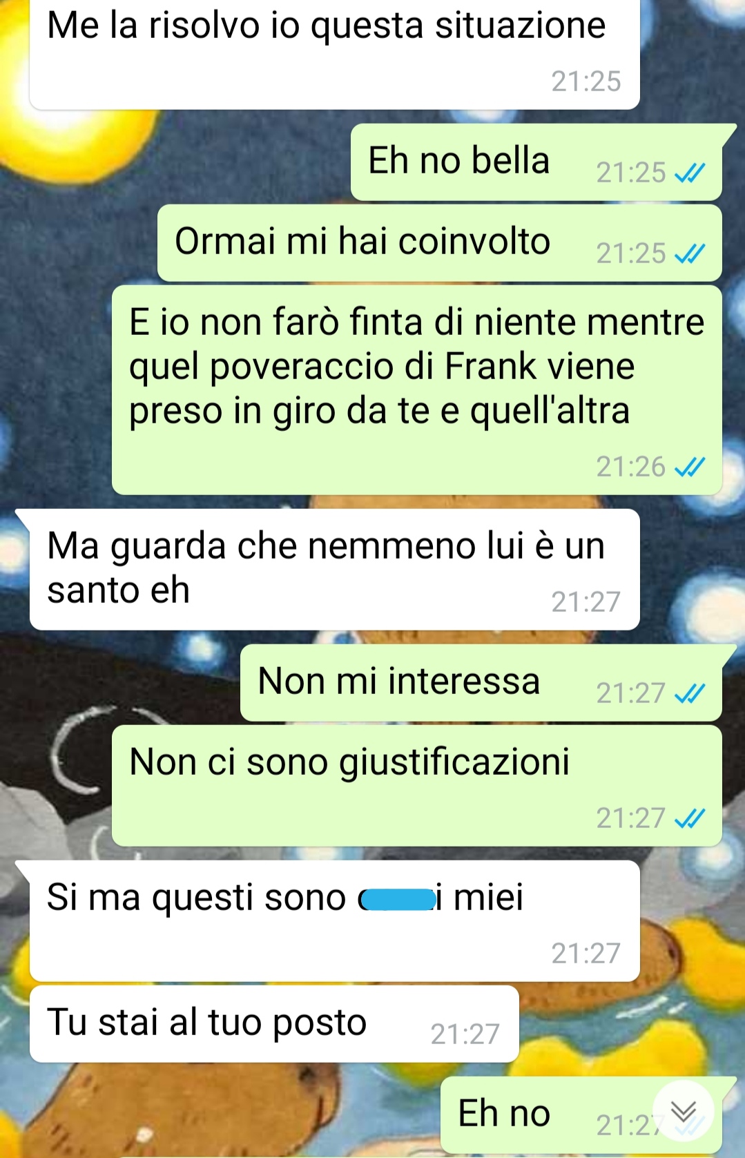This screenshot has height=1158, width=745.
Task: Tap the blue double ticks on 'Ormai mi hai coinvolto'
Action: coord(690,253)
